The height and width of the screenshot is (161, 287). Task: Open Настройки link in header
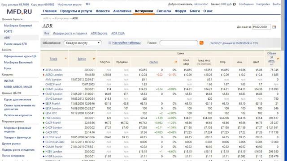point(263,4)
